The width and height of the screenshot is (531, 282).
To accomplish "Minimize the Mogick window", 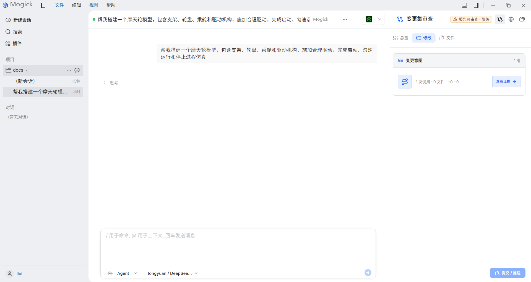I will tap(493, 5).
